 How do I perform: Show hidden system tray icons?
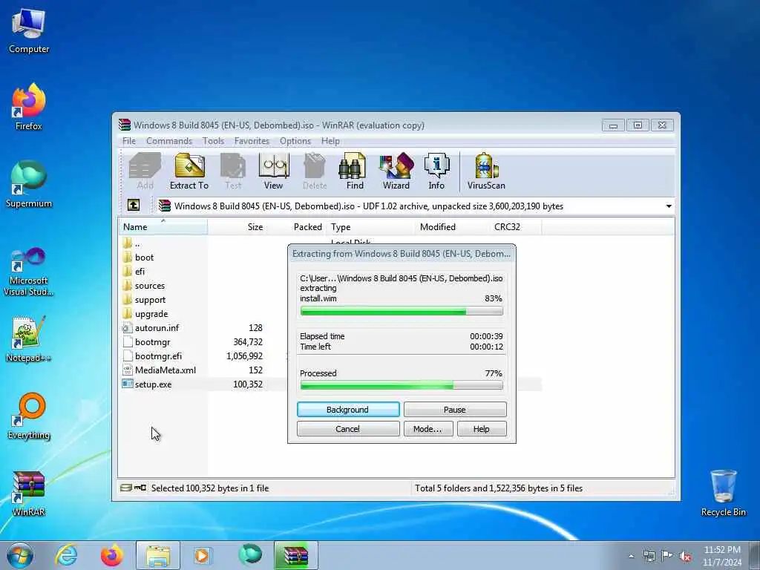pos(631,556)
